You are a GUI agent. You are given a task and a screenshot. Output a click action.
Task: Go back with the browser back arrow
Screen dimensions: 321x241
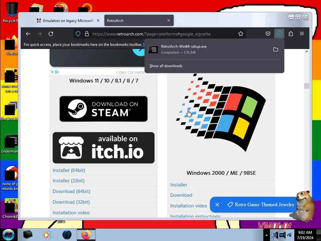click(28, 34)
